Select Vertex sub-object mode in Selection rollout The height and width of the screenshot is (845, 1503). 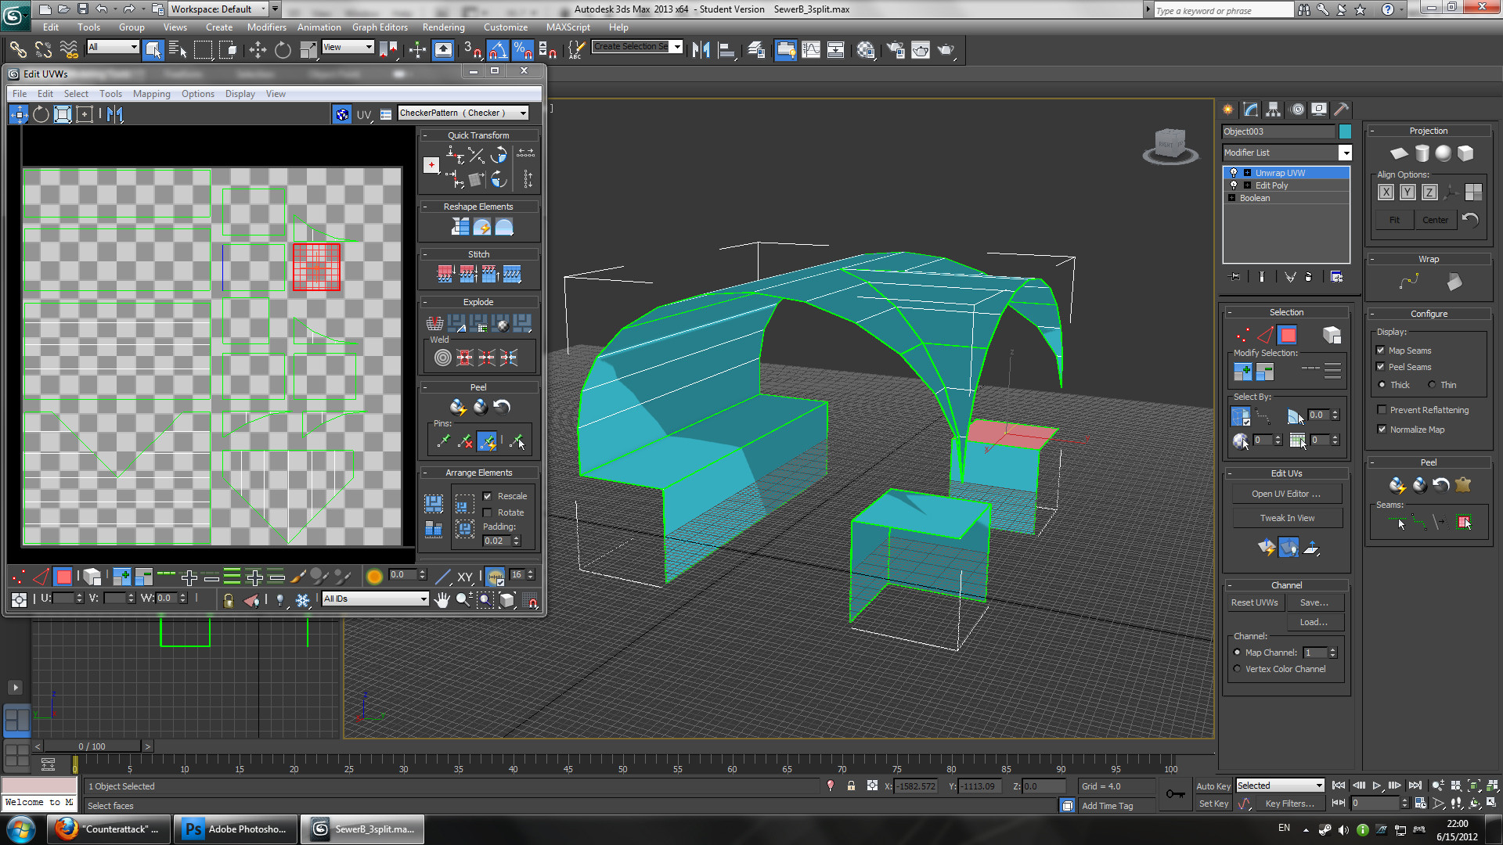[x=1242, y=336]
